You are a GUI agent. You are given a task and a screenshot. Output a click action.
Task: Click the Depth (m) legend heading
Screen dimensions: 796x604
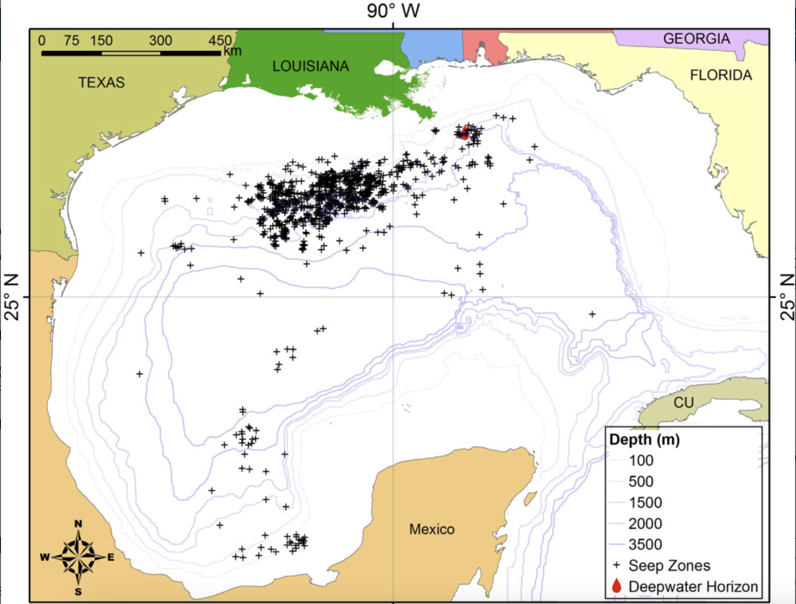[x=644, y=439]
